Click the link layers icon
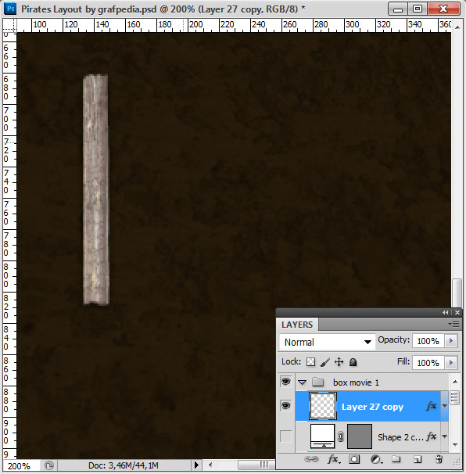466x474 pixels. pos(311,459)
